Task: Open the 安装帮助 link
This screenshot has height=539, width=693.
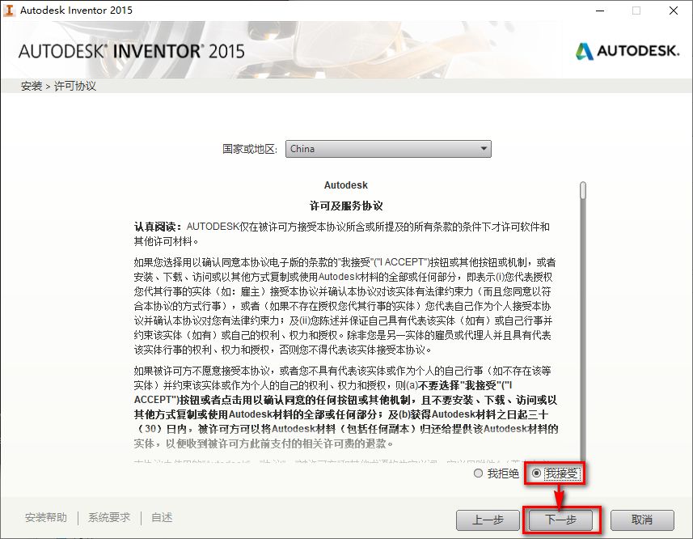Action: tap(45, 517)
